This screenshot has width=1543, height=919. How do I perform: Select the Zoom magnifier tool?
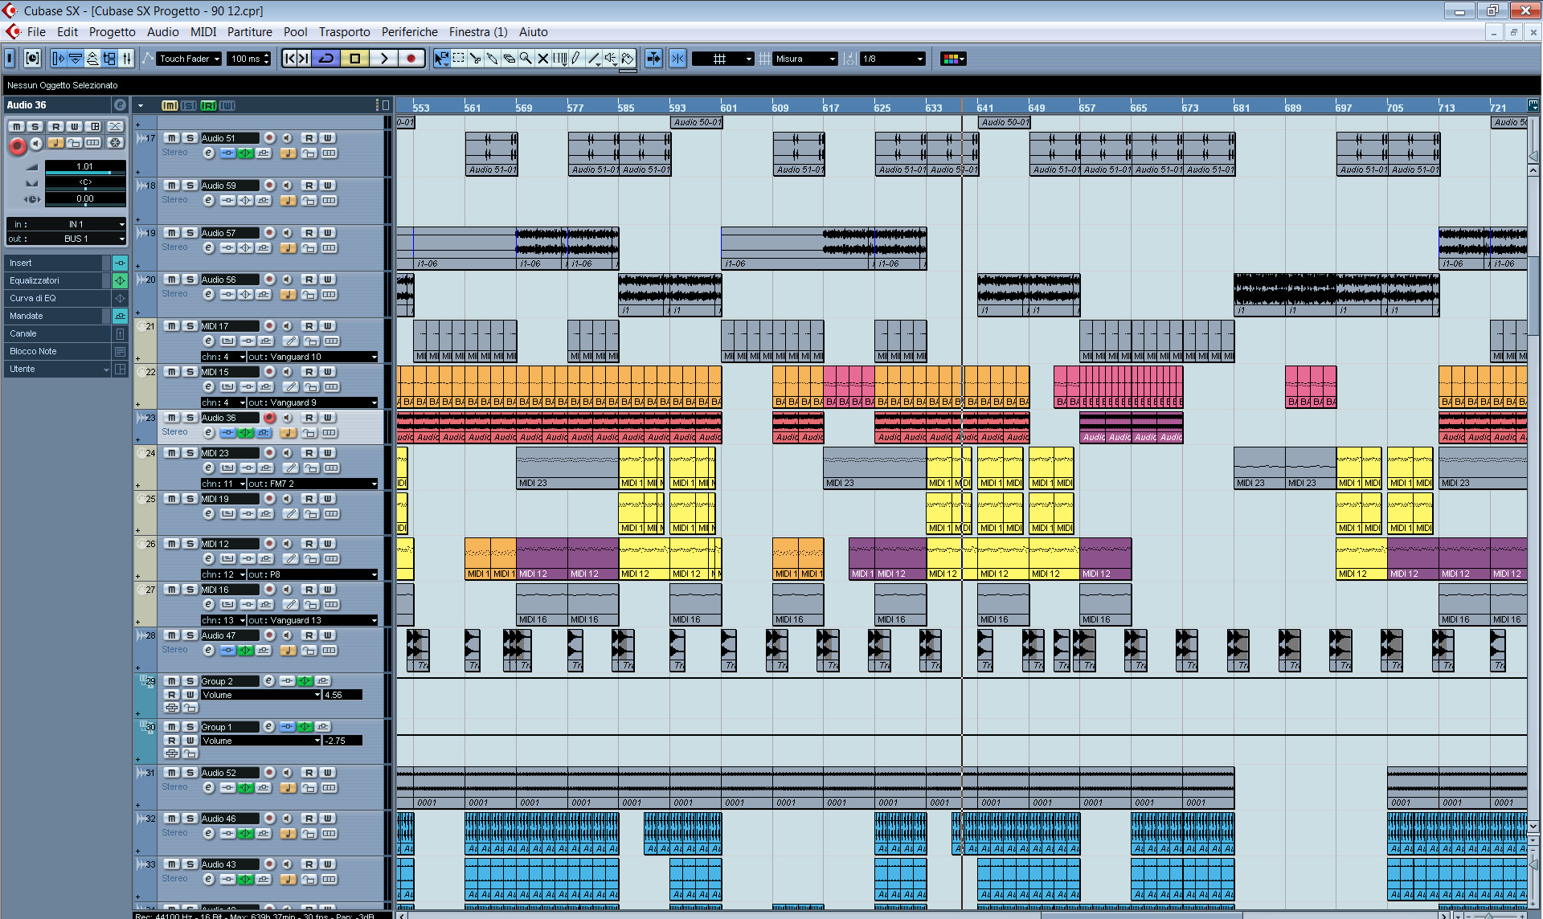(526, 59)
